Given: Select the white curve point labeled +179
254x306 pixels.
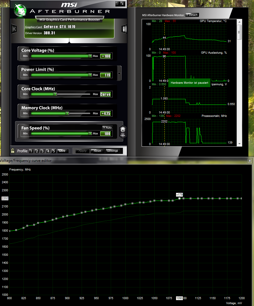Looking at the screenshot, I should [x=179, y=198].
